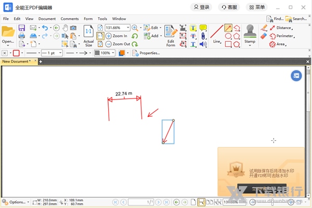Viewport: 312px width, 208px height.
Task: Expand the Edit content dropdown arrow
Action: tap(161, 28)
